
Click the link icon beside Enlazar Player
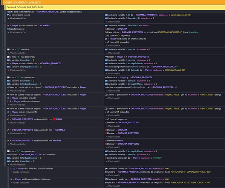(x=106, y=57)
